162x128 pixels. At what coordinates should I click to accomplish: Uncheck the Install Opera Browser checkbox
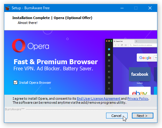(15, 83)
